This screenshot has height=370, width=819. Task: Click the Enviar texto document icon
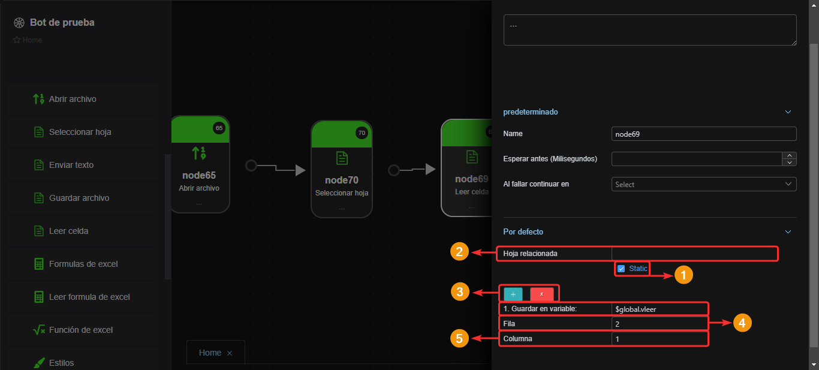coord(39,165)
